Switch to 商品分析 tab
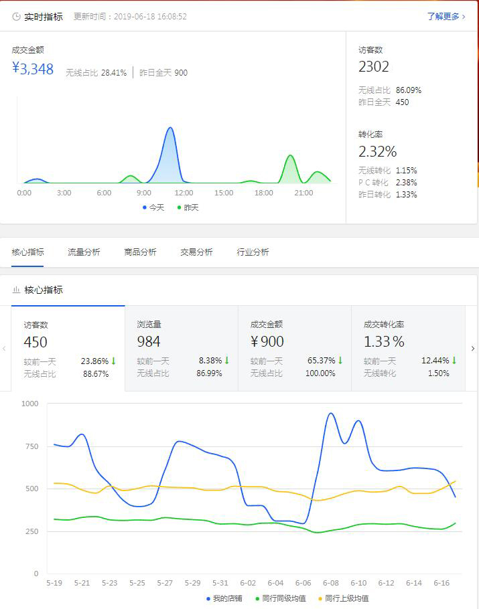This screenshot has width=479, height=609. coord(140,252)
